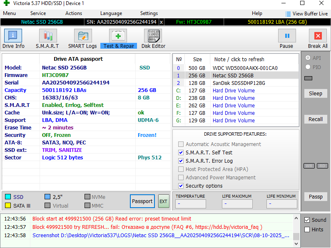Enable the Hints checkbox

click(307, 229)
